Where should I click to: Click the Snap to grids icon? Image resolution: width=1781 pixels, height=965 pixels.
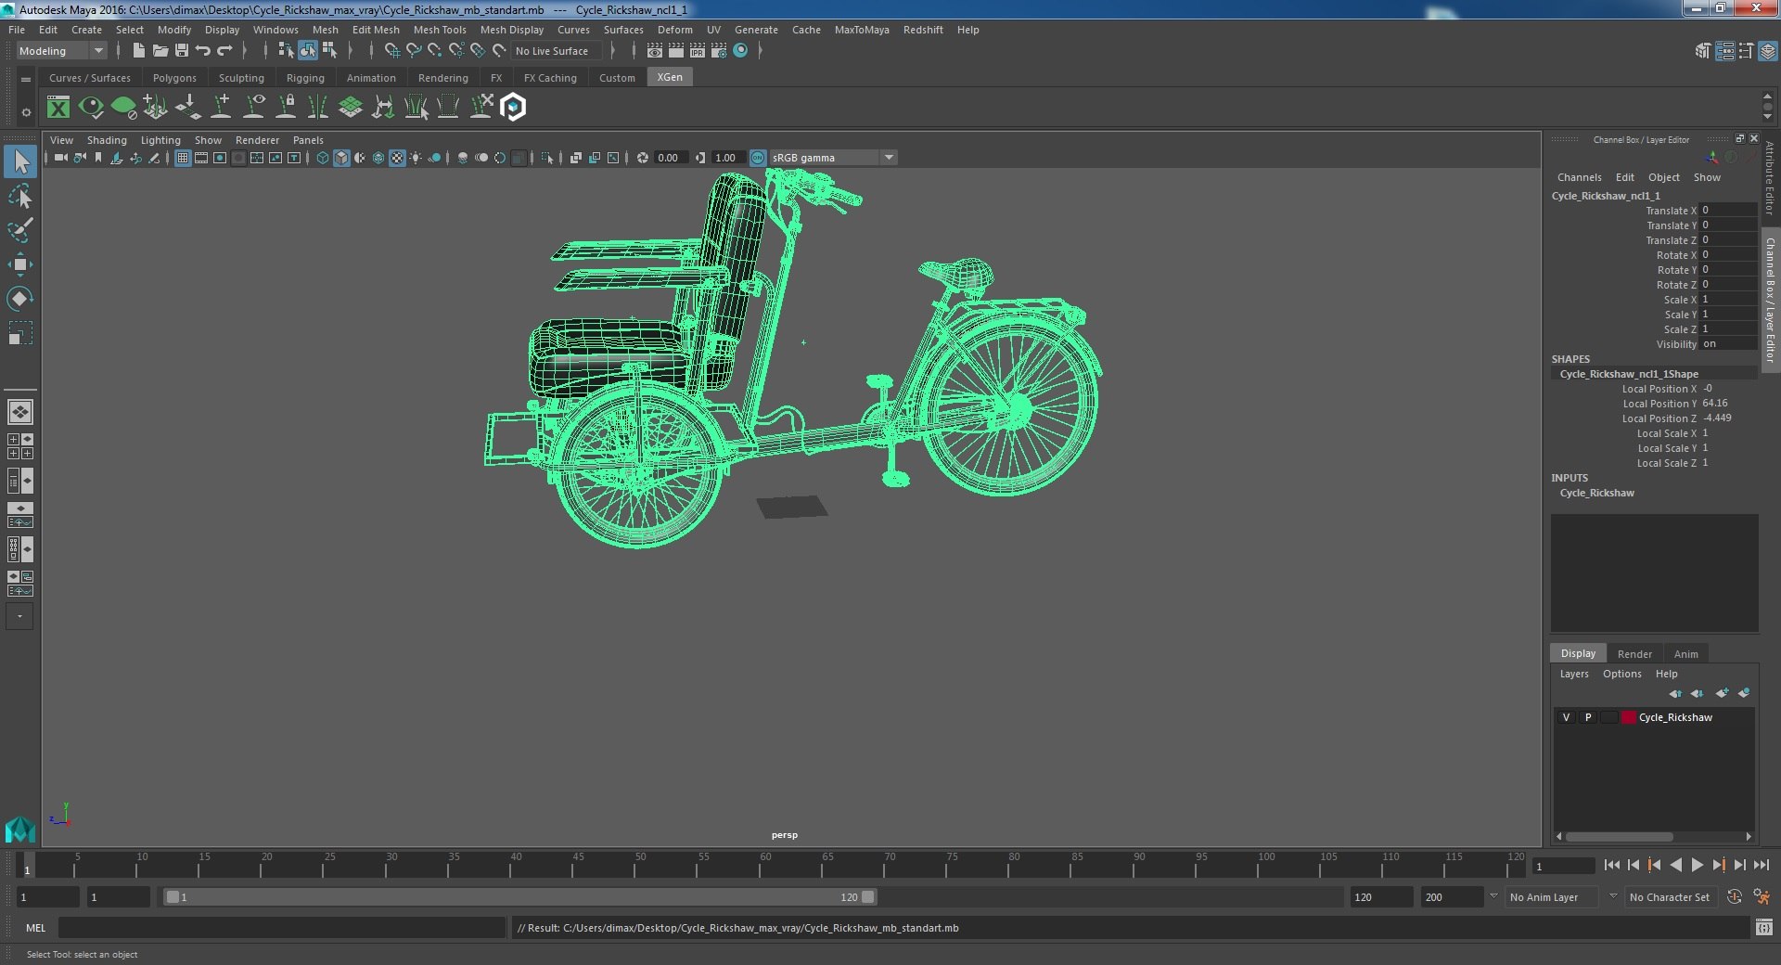tap(391, 51)
